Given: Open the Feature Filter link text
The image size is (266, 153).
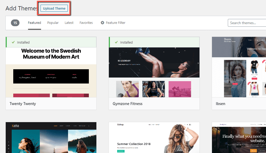Looking at the screenshot, I should point(116,23).
